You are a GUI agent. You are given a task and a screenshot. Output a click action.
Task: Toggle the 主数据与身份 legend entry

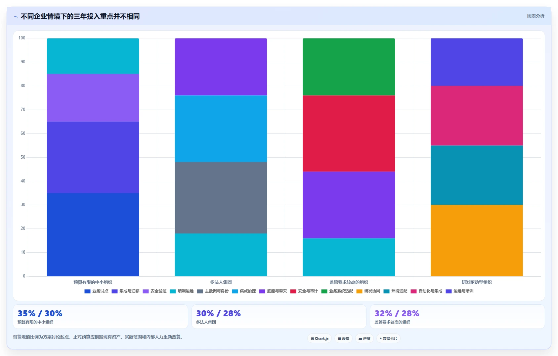[x=213, y=291]
